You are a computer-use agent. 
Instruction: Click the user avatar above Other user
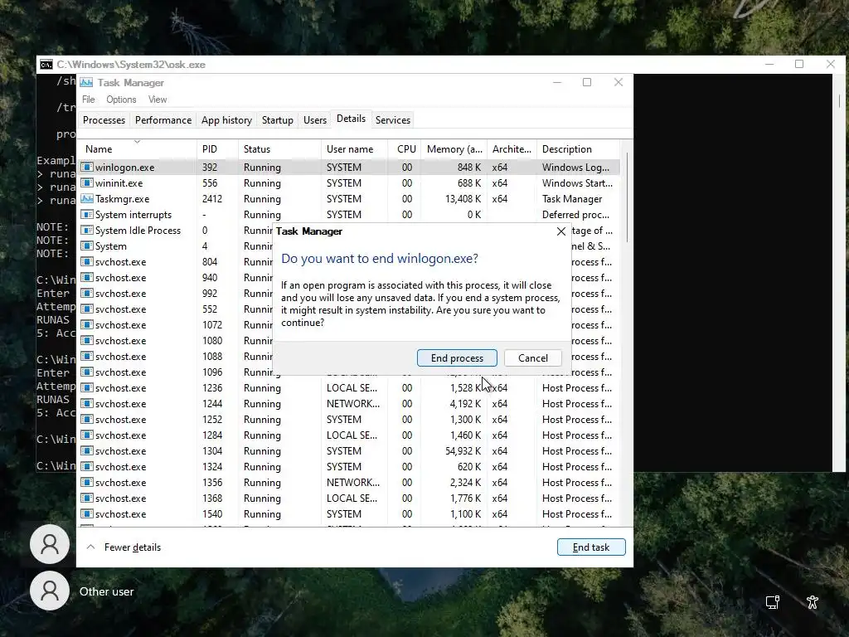[50, 544]
